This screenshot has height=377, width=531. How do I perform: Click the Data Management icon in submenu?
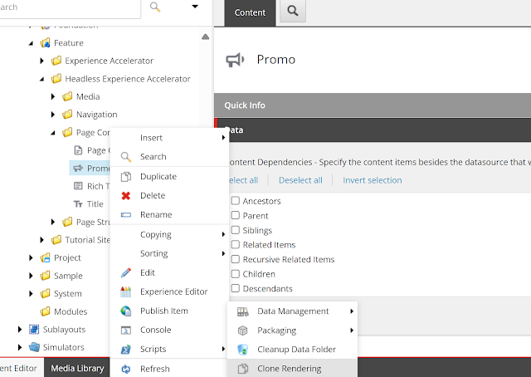(x=243, y=311)
